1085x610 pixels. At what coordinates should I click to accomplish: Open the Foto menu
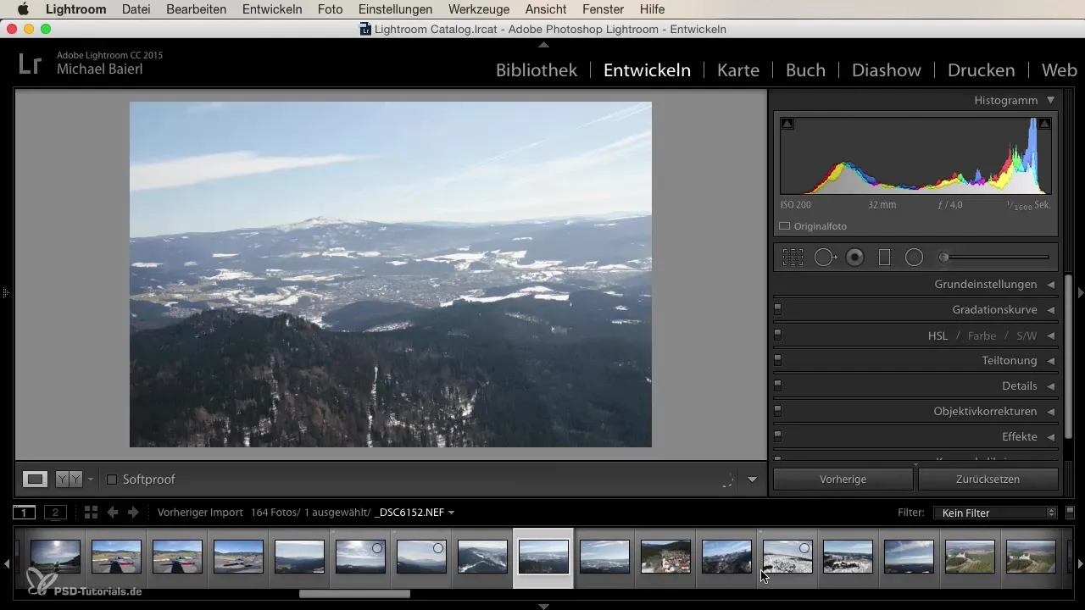tap(331, 9)
